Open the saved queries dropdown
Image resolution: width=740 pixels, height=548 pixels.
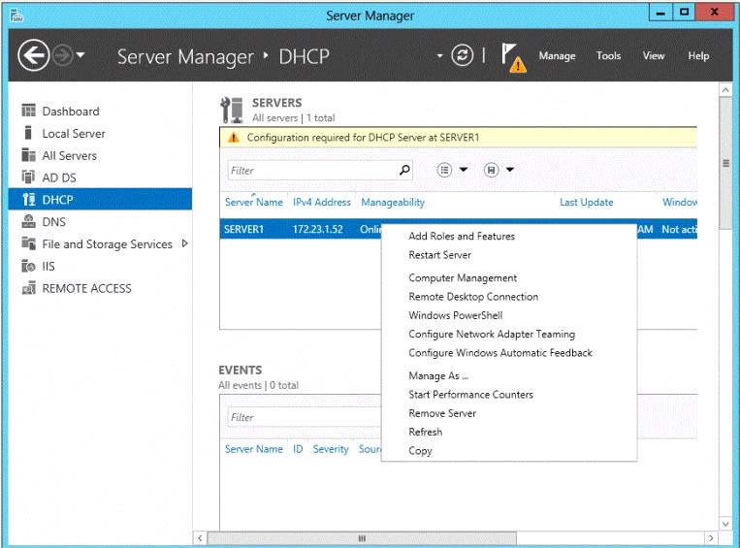(x=499, y=170)
